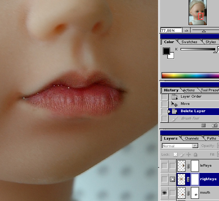Click the Layer Order state icon
Viewport: 219px width, 201px height.
coord(174,97)
